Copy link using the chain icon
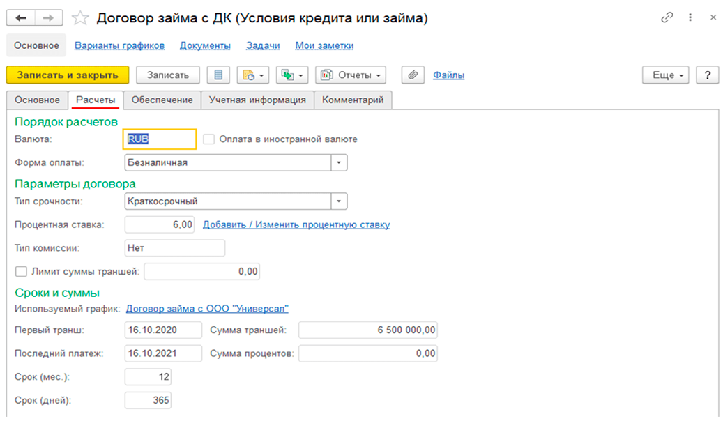Image resolution: width=723 pixels, height=421 pixels. tap(667, 17)
